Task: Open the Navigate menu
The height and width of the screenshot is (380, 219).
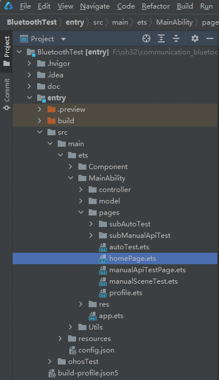Action: coord(95,6)
